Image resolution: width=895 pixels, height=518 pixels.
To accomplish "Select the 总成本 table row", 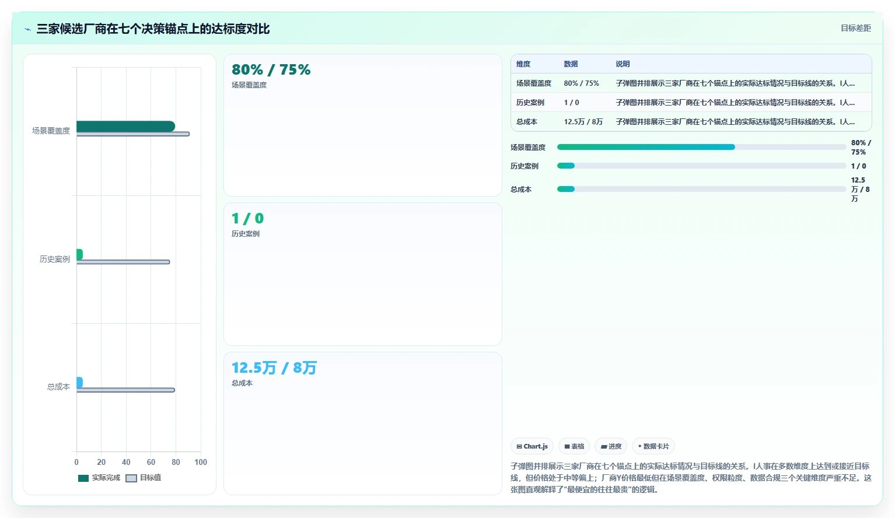I will (691, 122).
